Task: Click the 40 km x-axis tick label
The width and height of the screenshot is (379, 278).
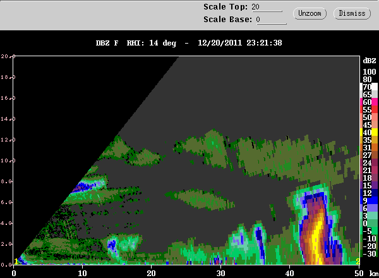Action: click(x=289, y=274)
